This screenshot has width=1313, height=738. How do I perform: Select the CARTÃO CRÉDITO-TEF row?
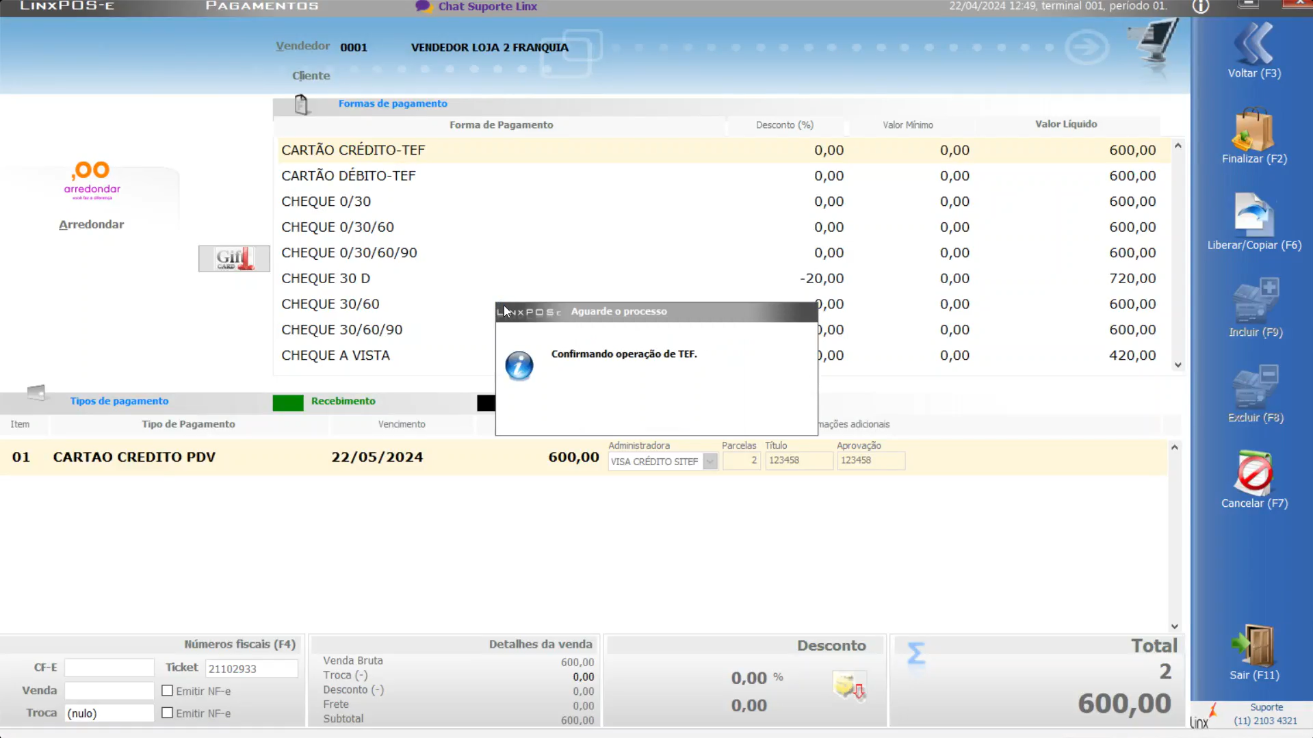point(722,150)
